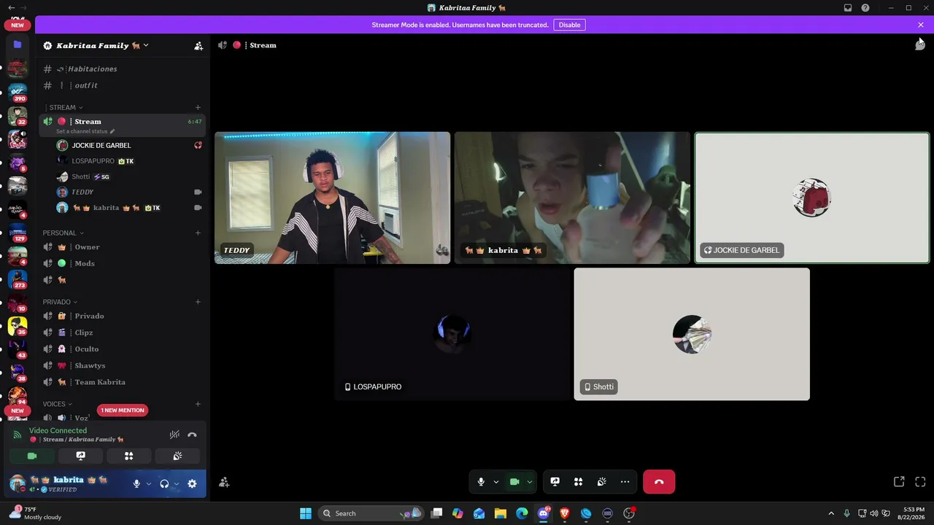Select the LOSPAPUPRO call tile

point(452,334)
